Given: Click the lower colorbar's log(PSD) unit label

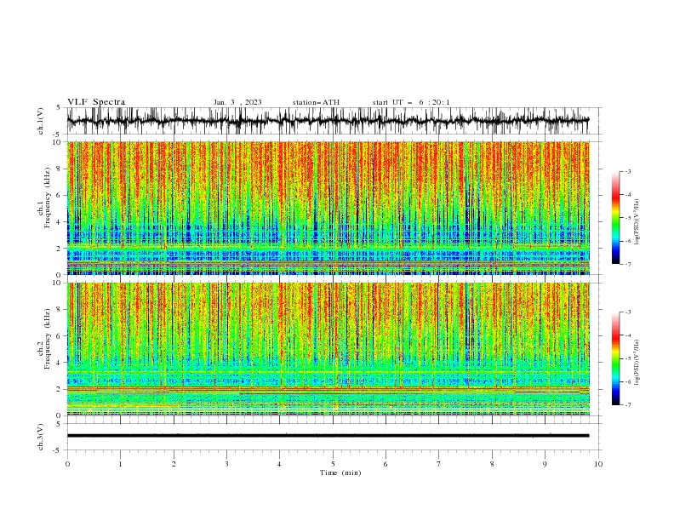Looking at the screenshot, I should (x=637, y=362).
